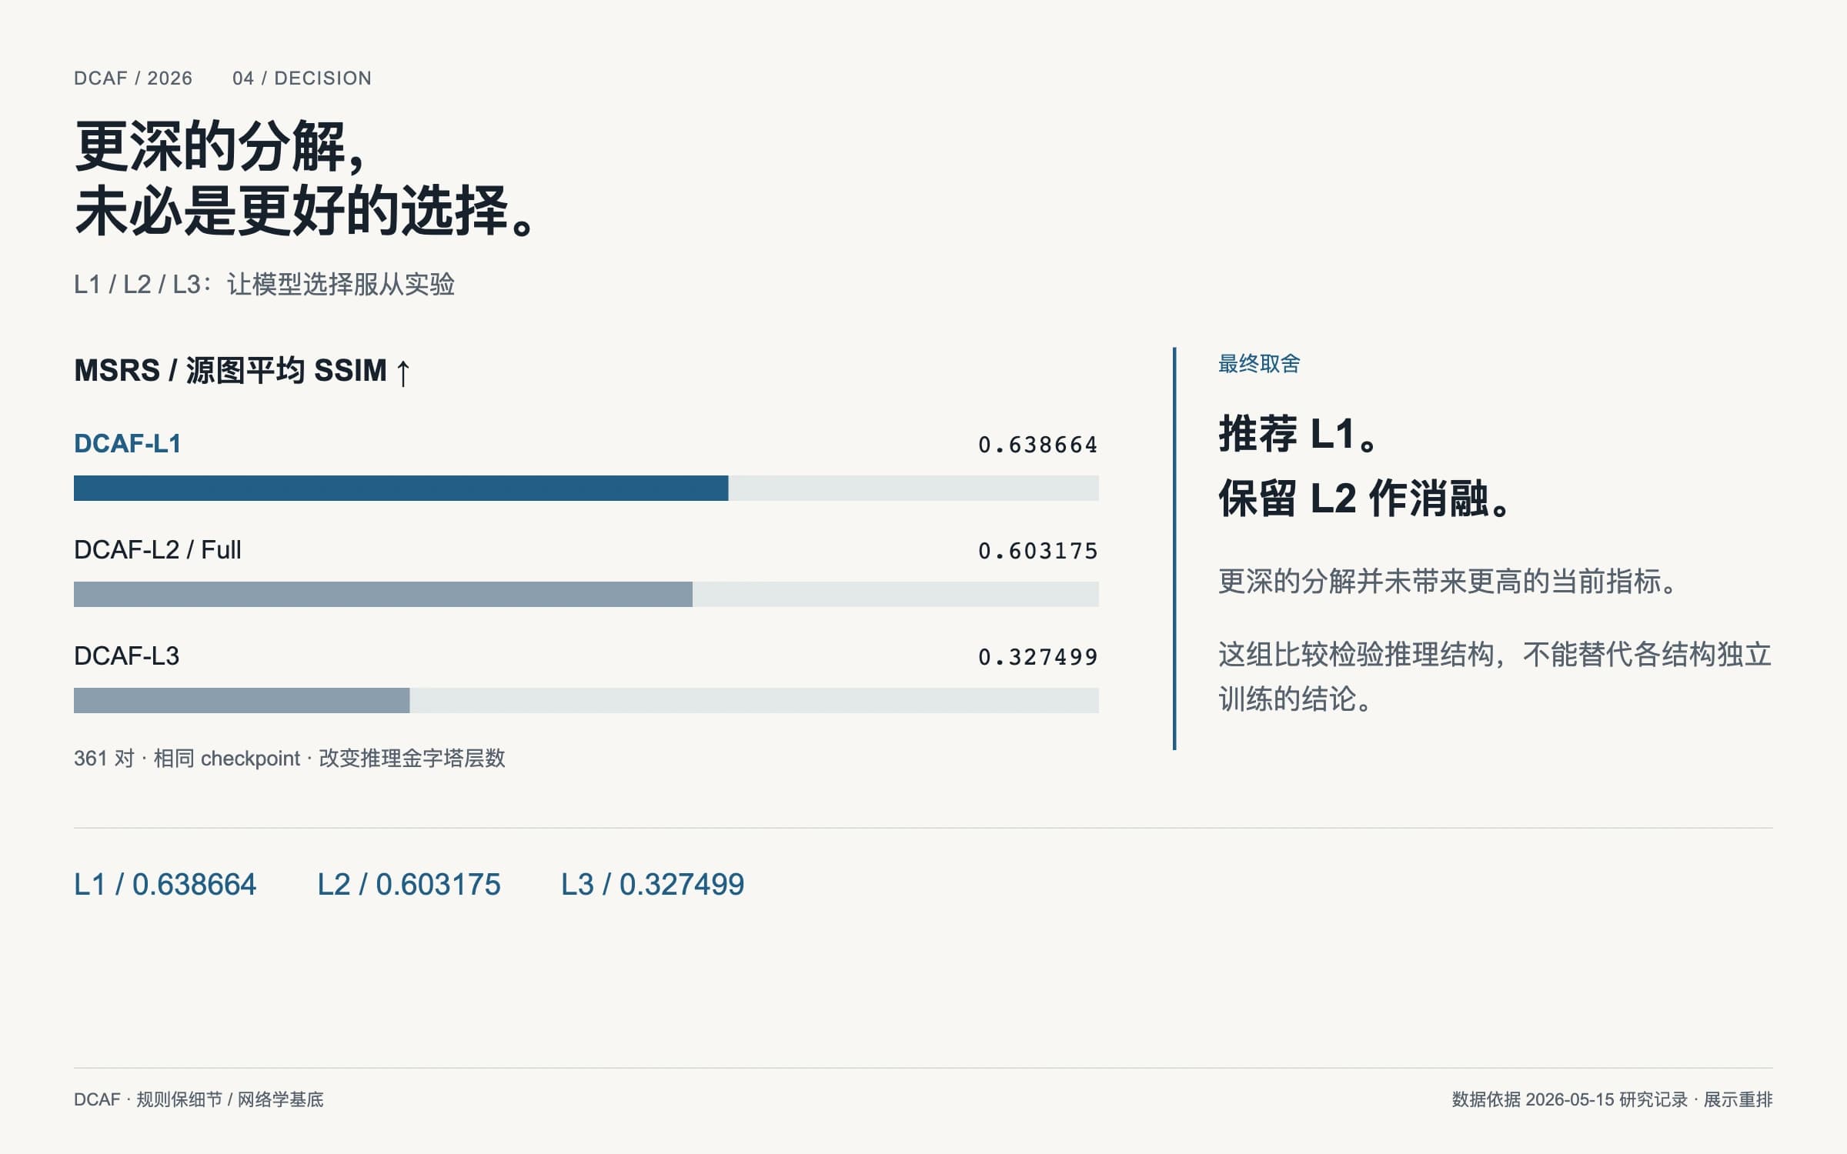Click the footer 数据依据 2026-05-15 研究记录 · 展示重排
Viewport: 1847px width, 1154px height.
click(x=1612, y=1099)
